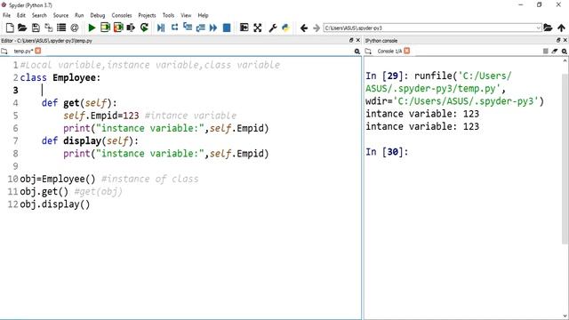The height and width of the screenshot is (320, 569).
Task: Open the Run menu
Action: click(79, 15)
